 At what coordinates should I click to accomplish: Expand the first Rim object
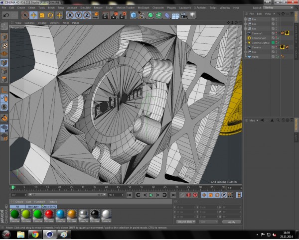[245, 19]
